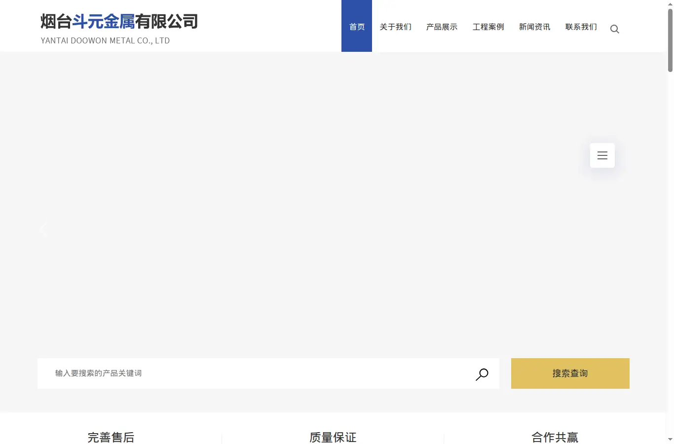Open the header search magnifier icon

coord(614,29)
